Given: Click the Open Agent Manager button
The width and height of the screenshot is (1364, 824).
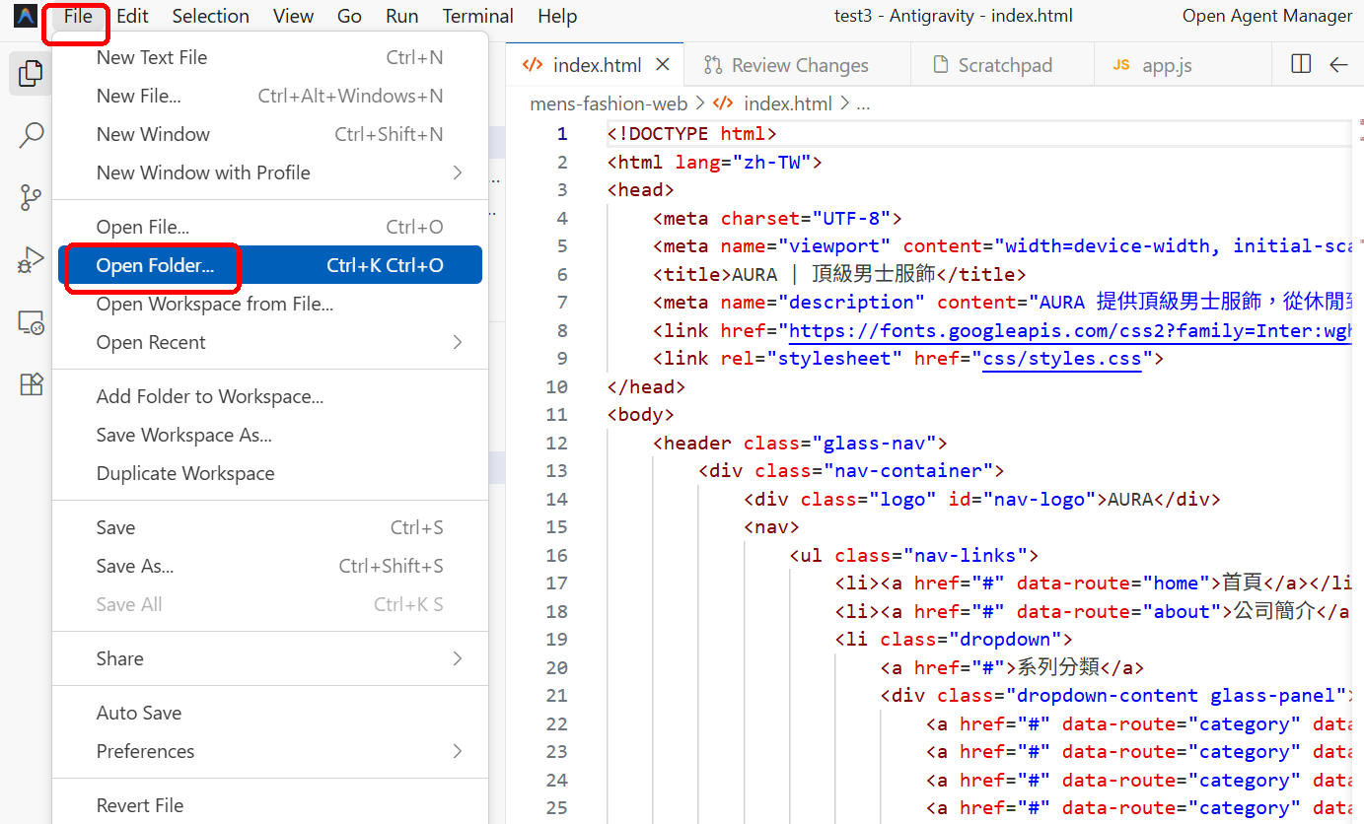Looking at the screenshot, I should tap(1266, 16).
